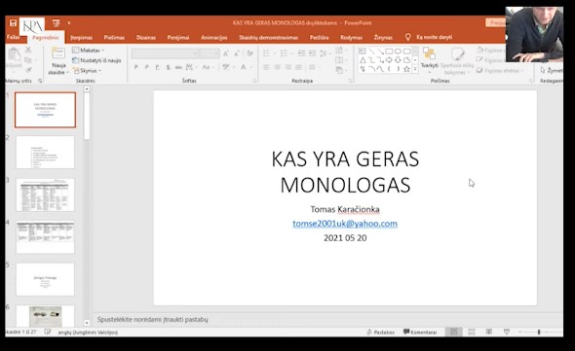Select the text box shape in gallery
The height and width of the screenshot is (351, 575).
pos(363,52)
